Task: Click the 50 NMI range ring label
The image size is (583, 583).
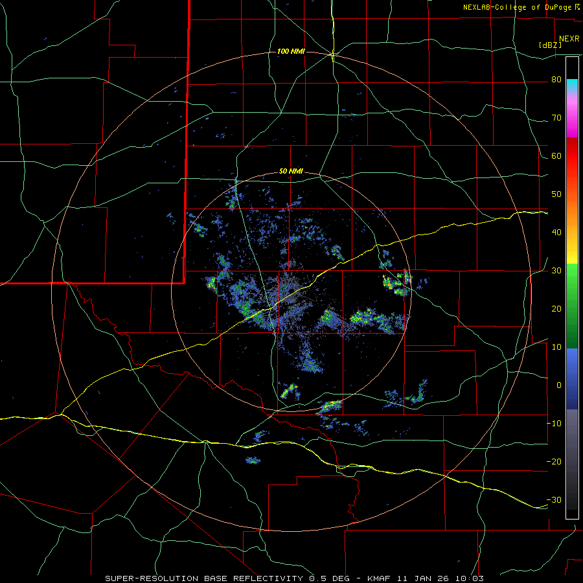Action: tap(291, 172)
